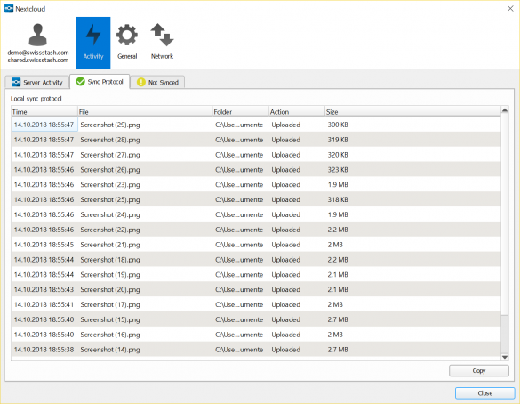Click folder path for Screenshot (17).png
The width and height of the screenshot is (520, 404).
[239, 304]
